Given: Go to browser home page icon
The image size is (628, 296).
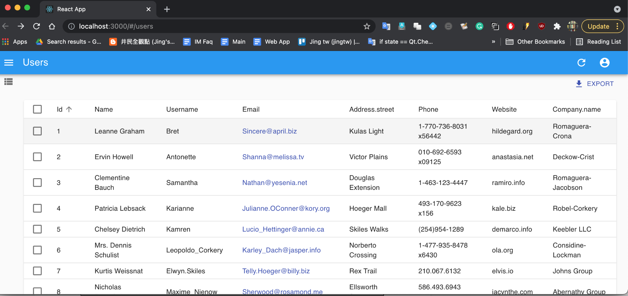Looking at the screenshot, I should tap(52, 26).
